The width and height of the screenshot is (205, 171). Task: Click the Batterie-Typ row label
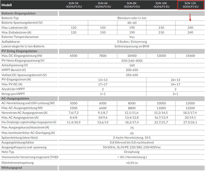click(10, 18)
